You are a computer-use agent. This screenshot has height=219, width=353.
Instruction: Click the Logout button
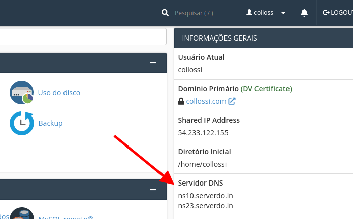[337, 13]
